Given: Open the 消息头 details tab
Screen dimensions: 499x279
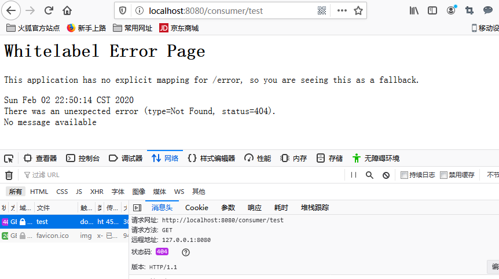Looking at the screenshot, I should pyautogui.click(x=162, y=208).
